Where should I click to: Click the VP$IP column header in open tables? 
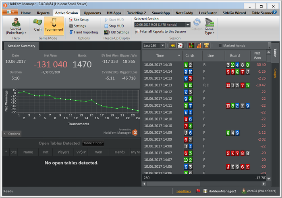coord(81,152)
